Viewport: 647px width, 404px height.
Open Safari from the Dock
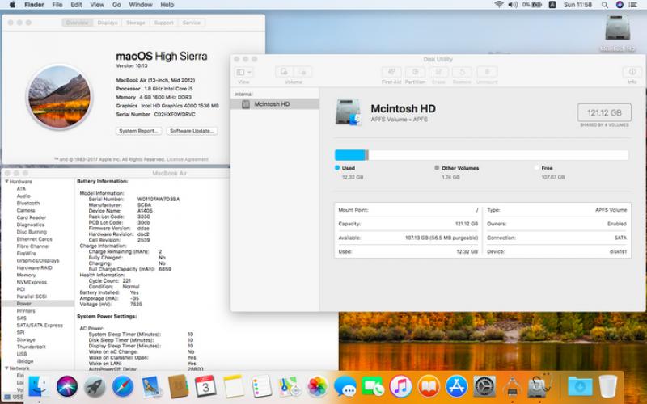tap(123, 387)
